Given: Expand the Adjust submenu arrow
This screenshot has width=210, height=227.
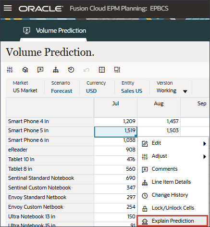Looking at the screenshot, I should [x=205, y=156].
